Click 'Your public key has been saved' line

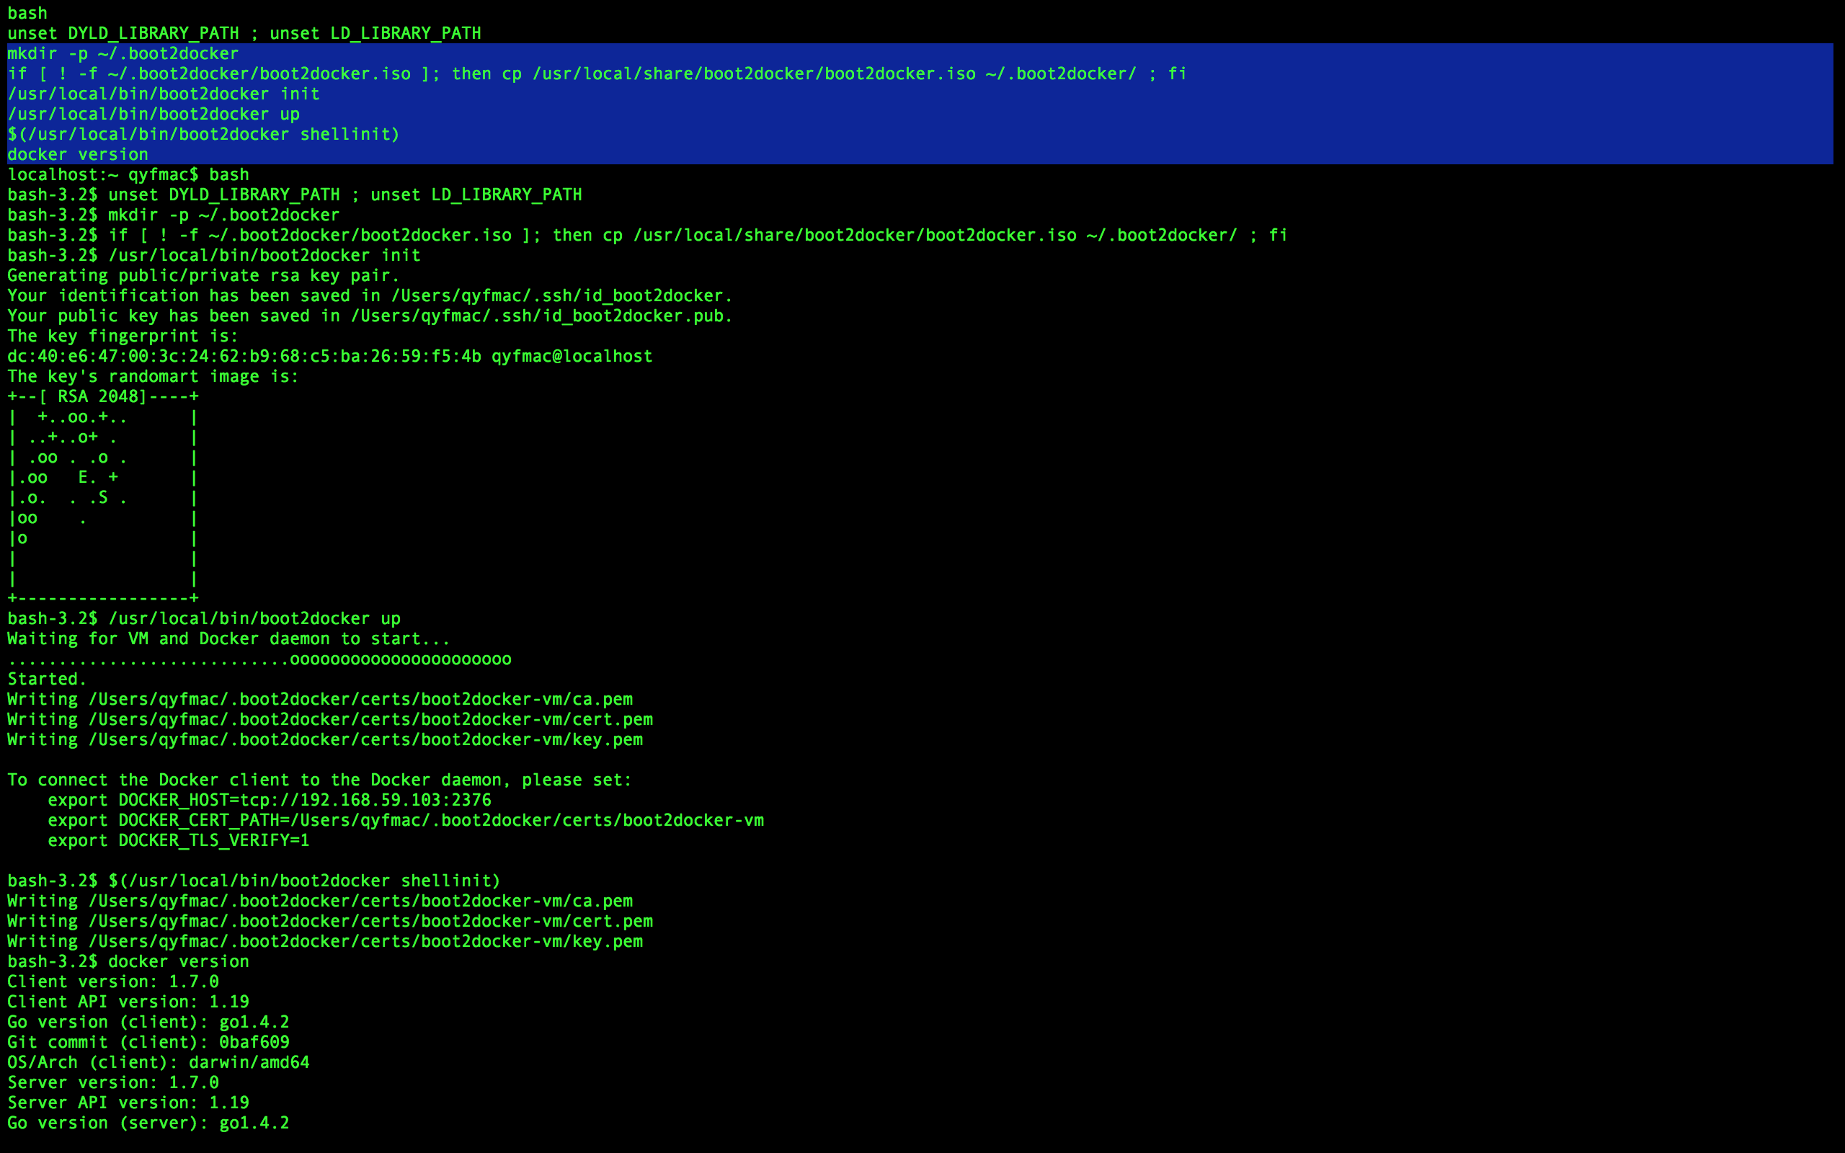tap(370, 316)
